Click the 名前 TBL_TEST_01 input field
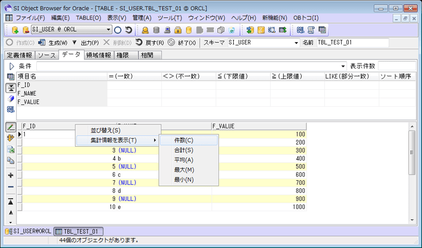Image resolution: width=422 pixels, height=248 pixels. point(352,43)
